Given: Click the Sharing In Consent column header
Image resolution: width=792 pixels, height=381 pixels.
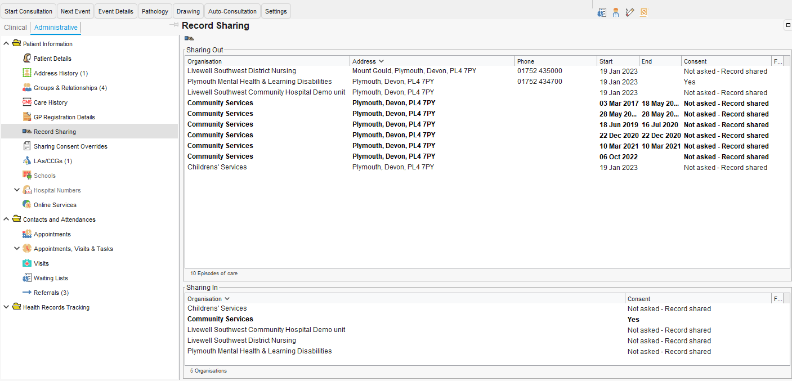Looking at the screenshot, I should (698, 299).
